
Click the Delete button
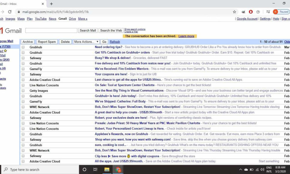(x=65, y=42)
